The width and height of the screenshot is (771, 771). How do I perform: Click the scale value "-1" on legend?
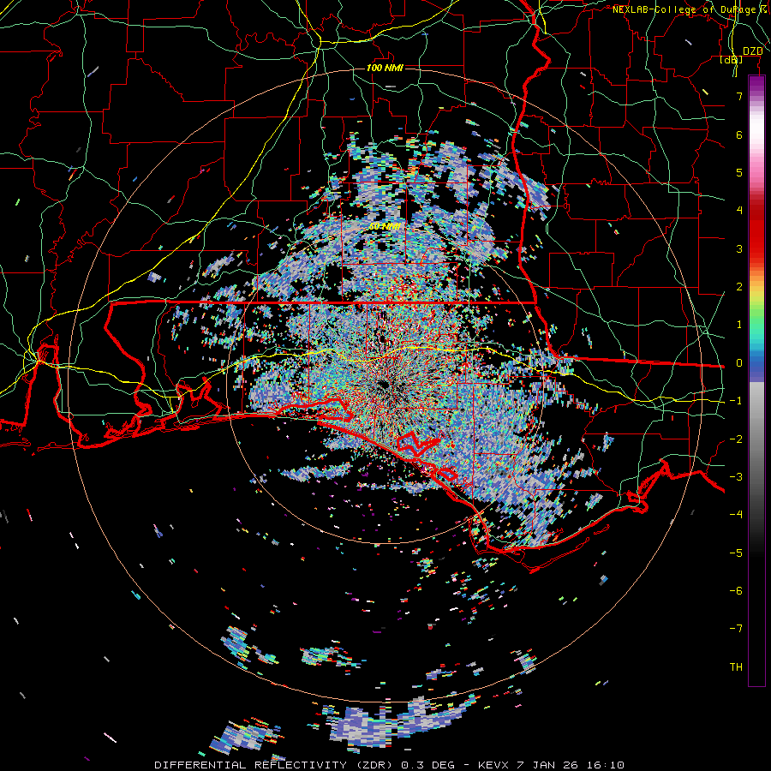736,401
